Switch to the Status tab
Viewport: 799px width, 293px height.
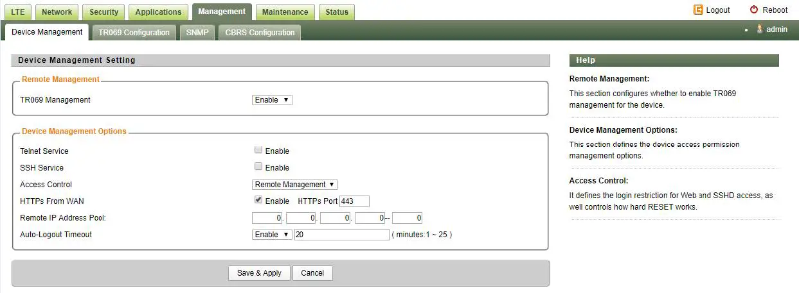(337, 12)
